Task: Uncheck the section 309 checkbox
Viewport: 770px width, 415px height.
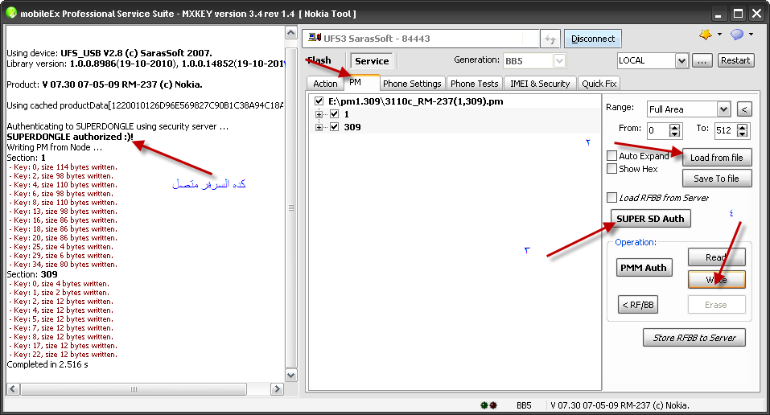Action: coord(335,127)
